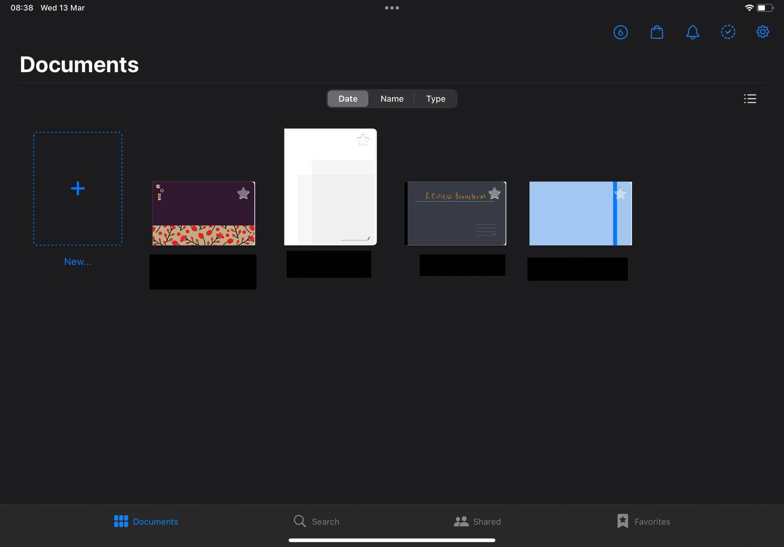The image size is (784, 547).
Task: Open the shopping bag store icon
Action: click(657, 32)
